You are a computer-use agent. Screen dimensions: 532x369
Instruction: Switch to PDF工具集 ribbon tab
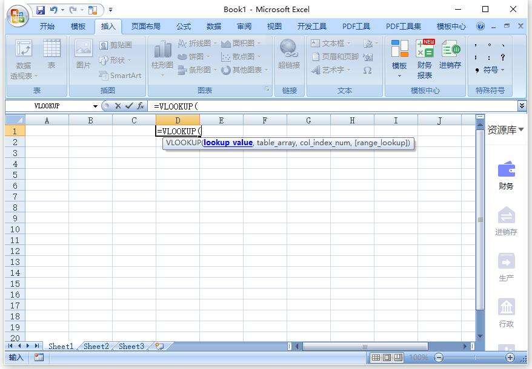(404, 27)
